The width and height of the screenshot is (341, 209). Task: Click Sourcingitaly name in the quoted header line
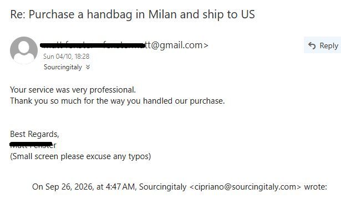162,187
